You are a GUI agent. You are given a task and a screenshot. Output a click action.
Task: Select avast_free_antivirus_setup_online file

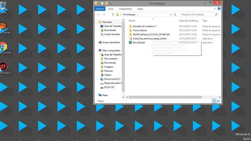[x=149, y=38]
